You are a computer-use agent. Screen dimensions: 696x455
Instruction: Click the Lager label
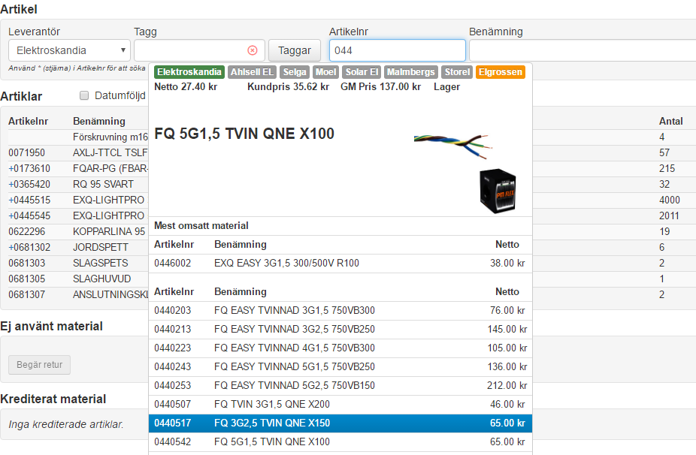[x=446, y=87]
